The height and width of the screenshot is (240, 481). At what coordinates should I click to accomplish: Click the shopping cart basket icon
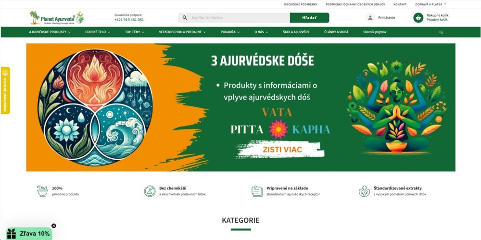(418, 18)
